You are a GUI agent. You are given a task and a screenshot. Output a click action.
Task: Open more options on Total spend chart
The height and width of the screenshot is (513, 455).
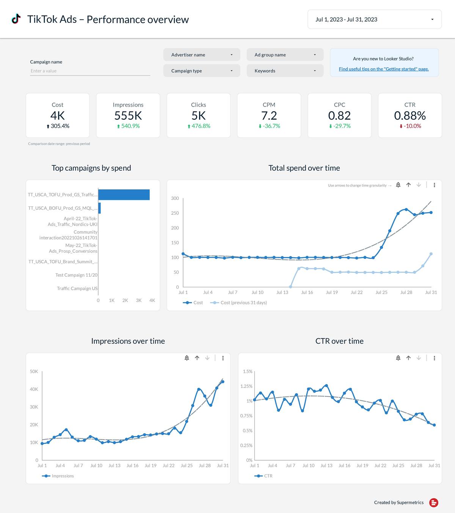click(x=434, y=185)
